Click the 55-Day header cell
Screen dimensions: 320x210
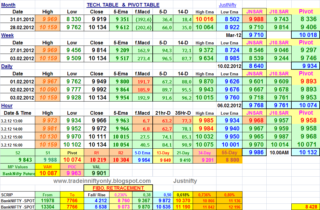coord(229,153)
